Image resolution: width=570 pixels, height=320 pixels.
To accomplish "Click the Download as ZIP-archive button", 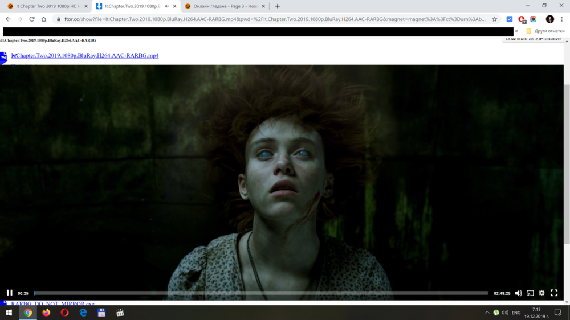I will [533, 39].
